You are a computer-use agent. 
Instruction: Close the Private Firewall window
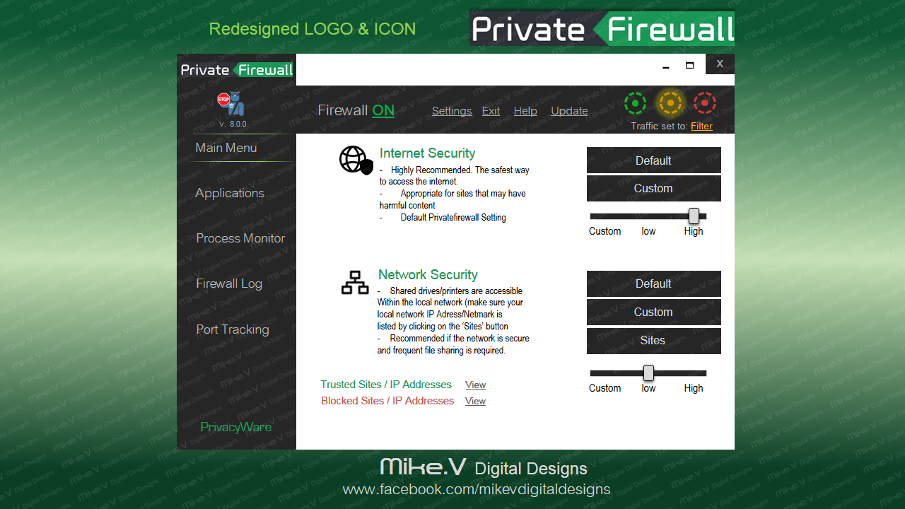point(720,64)
